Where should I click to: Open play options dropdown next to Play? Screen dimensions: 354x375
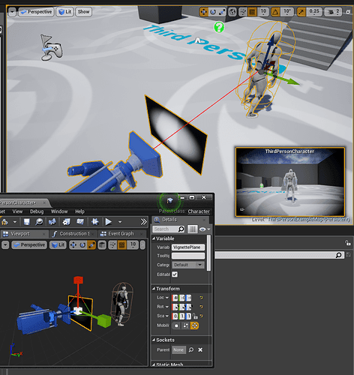(120, 222)
